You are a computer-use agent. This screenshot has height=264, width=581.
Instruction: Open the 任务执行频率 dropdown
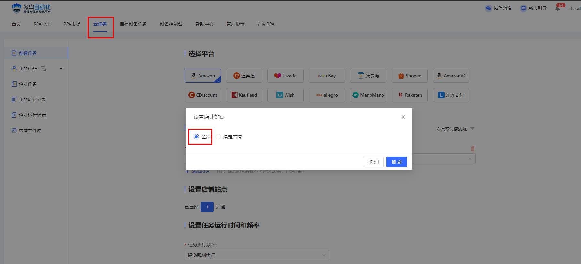pos(257,255)
